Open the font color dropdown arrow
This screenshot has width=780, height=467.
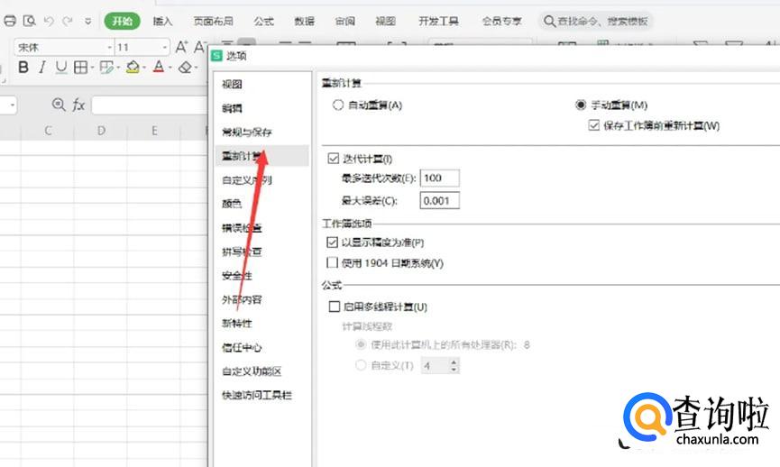[170, 68]
